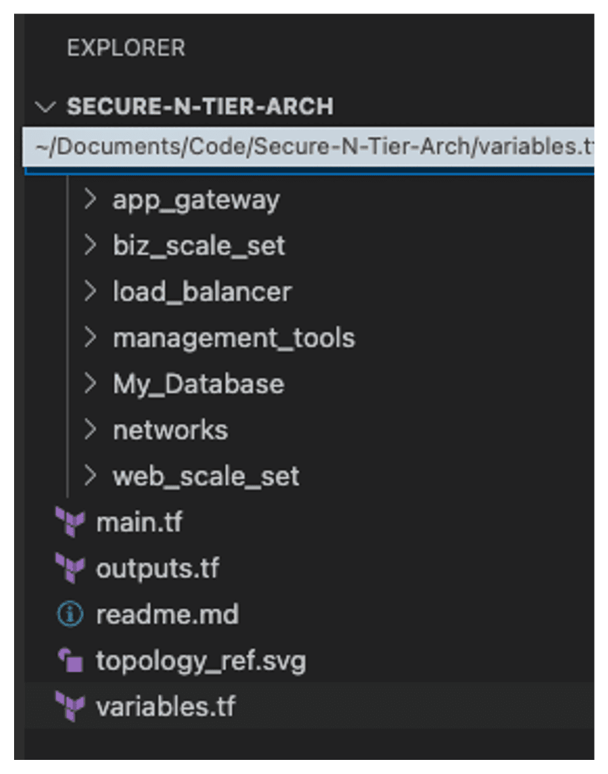The width and height of the screenshot is (608, 774).
Task: Expand the load_balancer folder chevron
Action: click(90, 292)
